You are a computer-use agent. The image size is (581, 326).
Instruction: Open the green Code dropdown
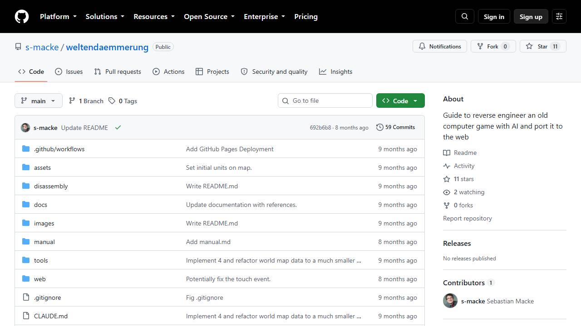point(400,101)
